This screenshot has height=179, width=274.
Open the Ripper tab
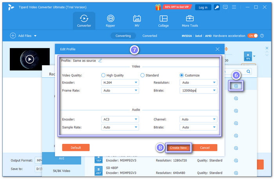point(110,21)
